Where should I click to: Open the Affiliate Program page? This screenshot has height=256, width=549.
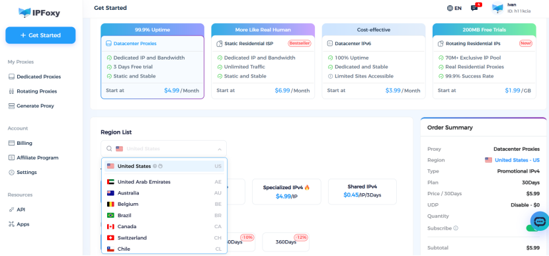pyautogui.click(x=33, y=157)
